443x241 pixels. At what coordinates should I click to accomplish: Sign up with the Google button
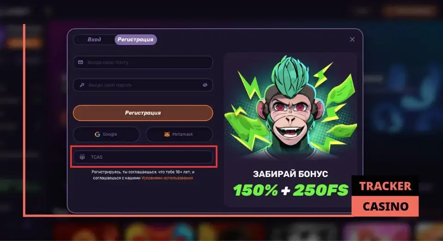[x=106, y=135]
